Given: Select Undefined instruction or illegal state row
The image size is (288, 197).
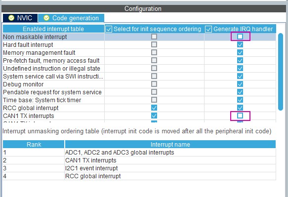Looking at the screenshot, I should click(51, 69).
